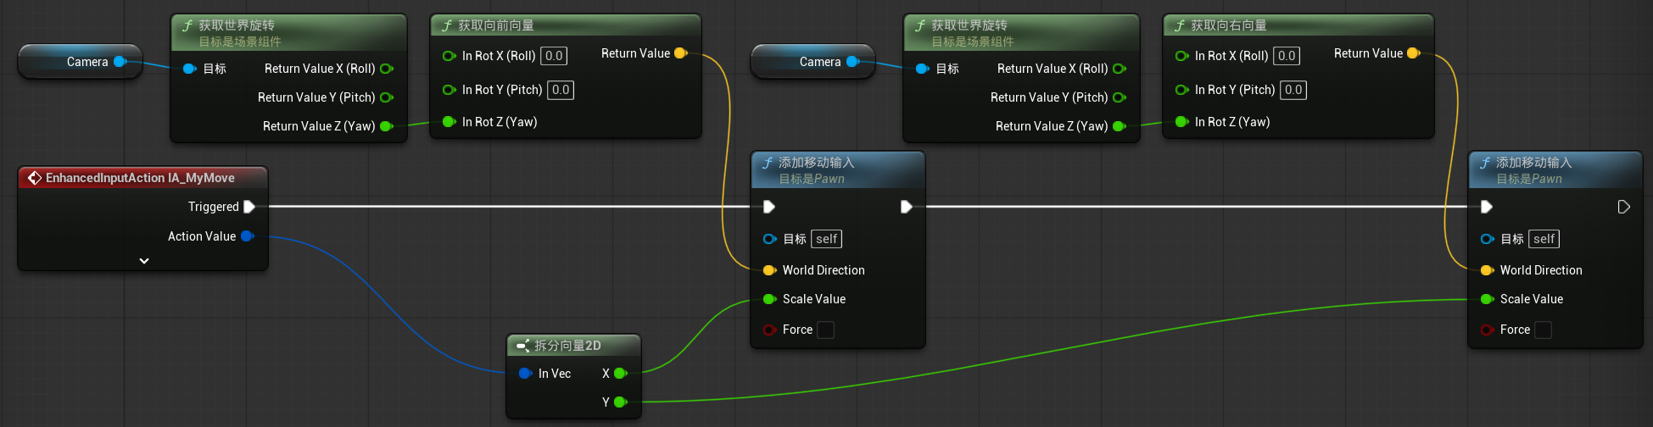Edit In Rot X (Roll) on forward vector node
The height and width of the screenshot is (427, 1653).
(x=554, y=56)
